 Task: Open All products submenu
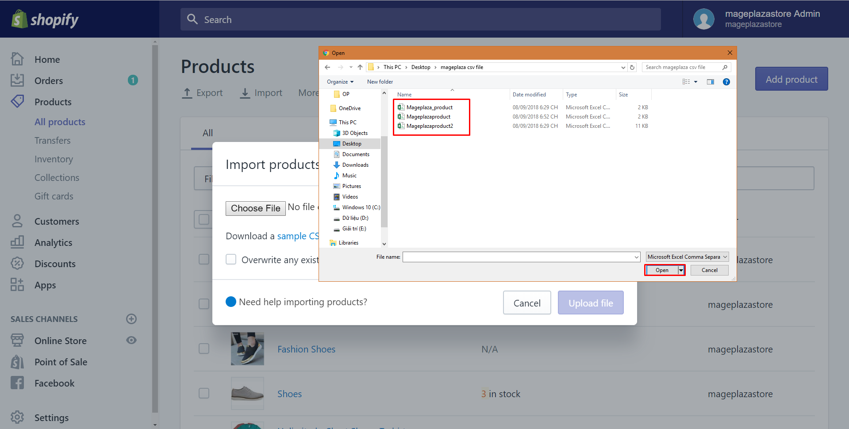click(60, 122)
